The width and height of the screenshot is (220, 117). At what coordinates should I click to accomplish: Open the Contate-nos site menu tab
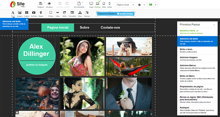point(110,27)
